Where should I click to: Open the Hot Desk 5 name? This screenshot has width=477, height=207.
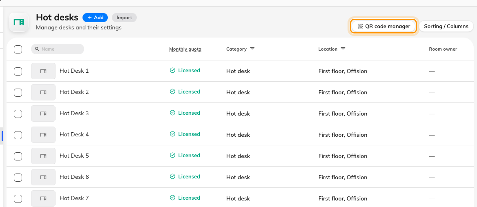coord(74,156)
